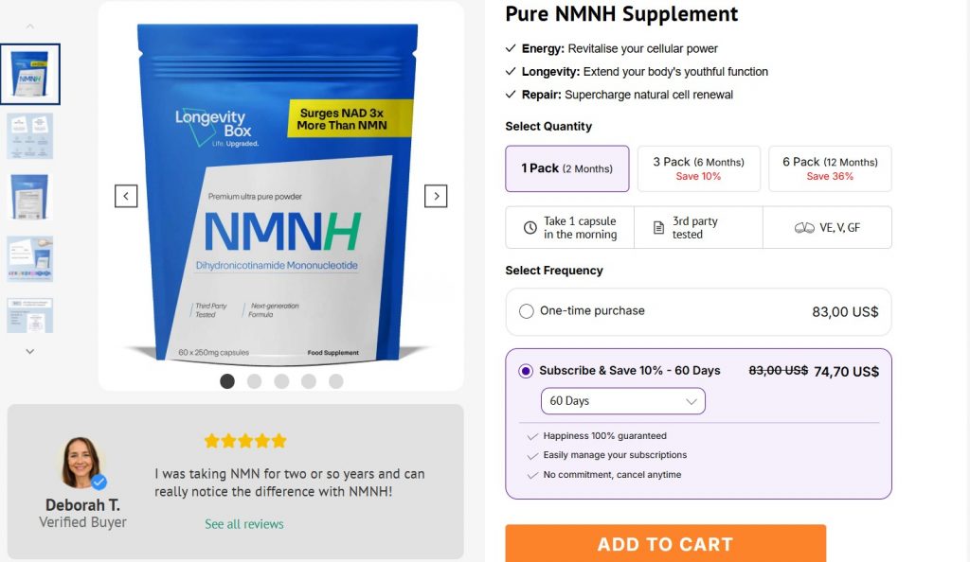Open the second product thumbnail in sidebar
The height and width of the screenshot is (562, 970).
click(29, 136)
